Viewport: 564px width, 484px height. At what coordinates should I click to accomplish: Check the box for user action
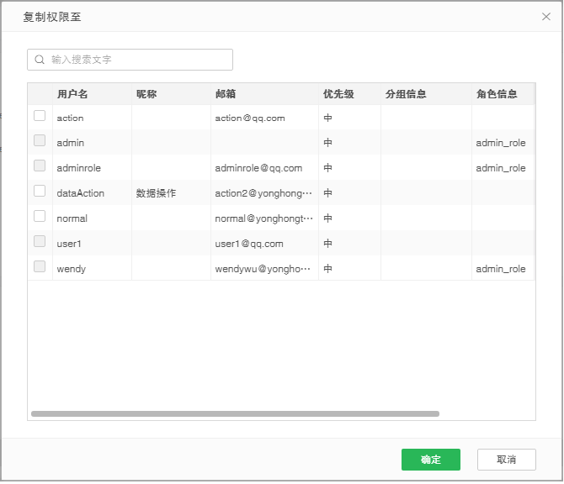tap(40, 116)
